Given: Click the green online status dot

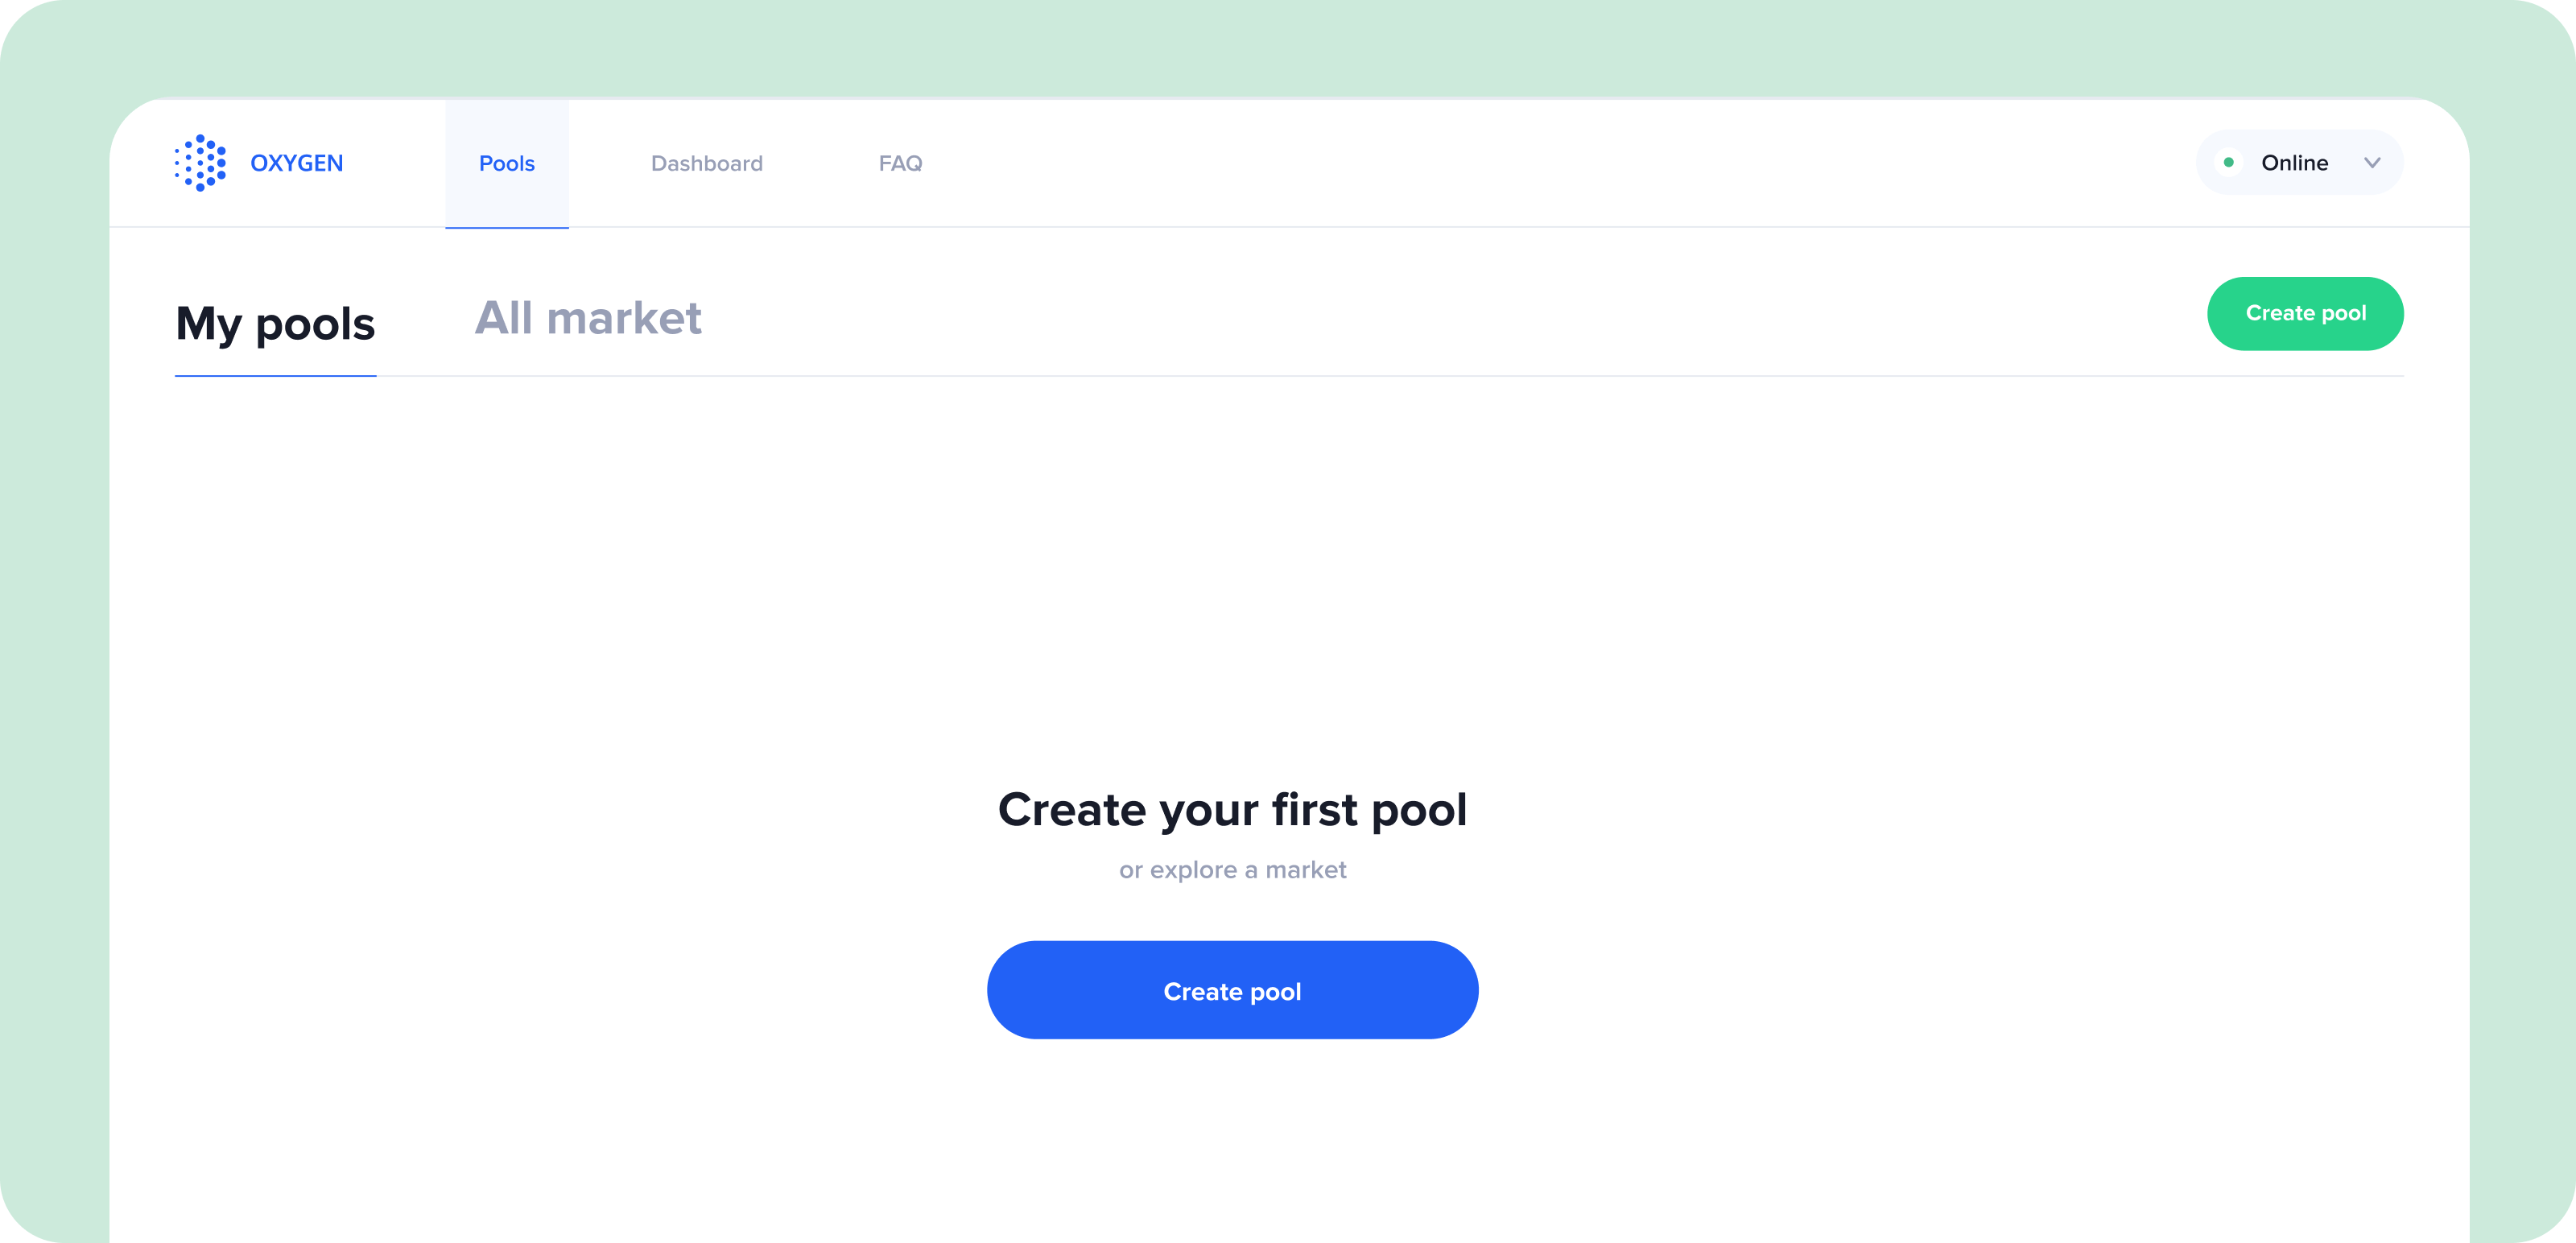Looking at the screenshot, I should (x=2228, y=162).
